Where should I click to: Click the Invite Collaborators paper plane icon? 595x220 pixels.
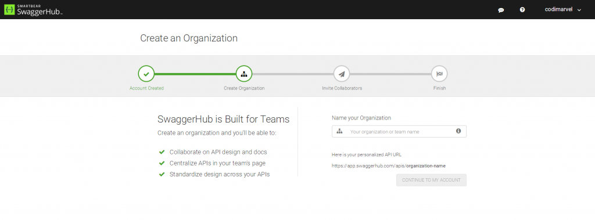[x=342, y=74]
